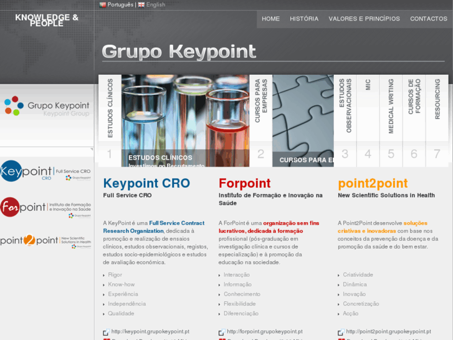The height and width of the screenshot is (340, 453).
Task: Click the 'Conhecimento' list item
Action: coord(242,294)
